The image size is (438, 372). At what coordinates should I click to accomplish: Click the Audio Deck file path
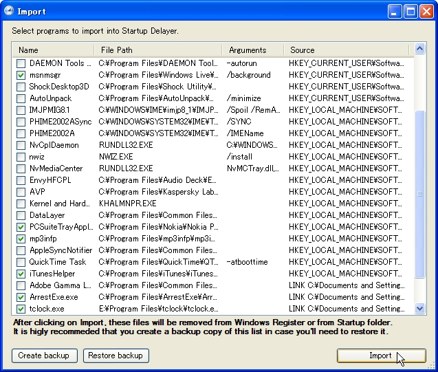[x=158, y=180]
